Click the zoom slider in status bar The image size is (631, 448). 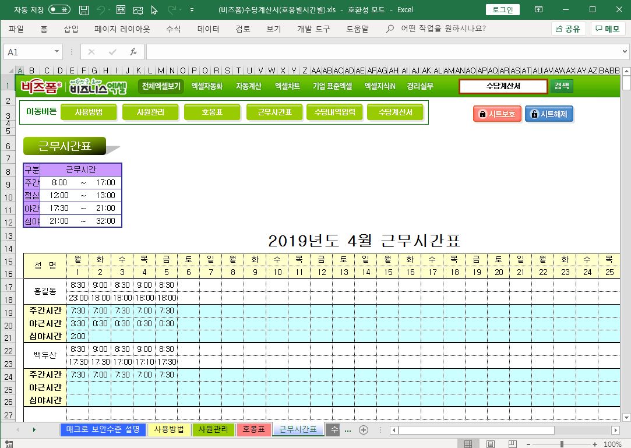tap(562, 444)
